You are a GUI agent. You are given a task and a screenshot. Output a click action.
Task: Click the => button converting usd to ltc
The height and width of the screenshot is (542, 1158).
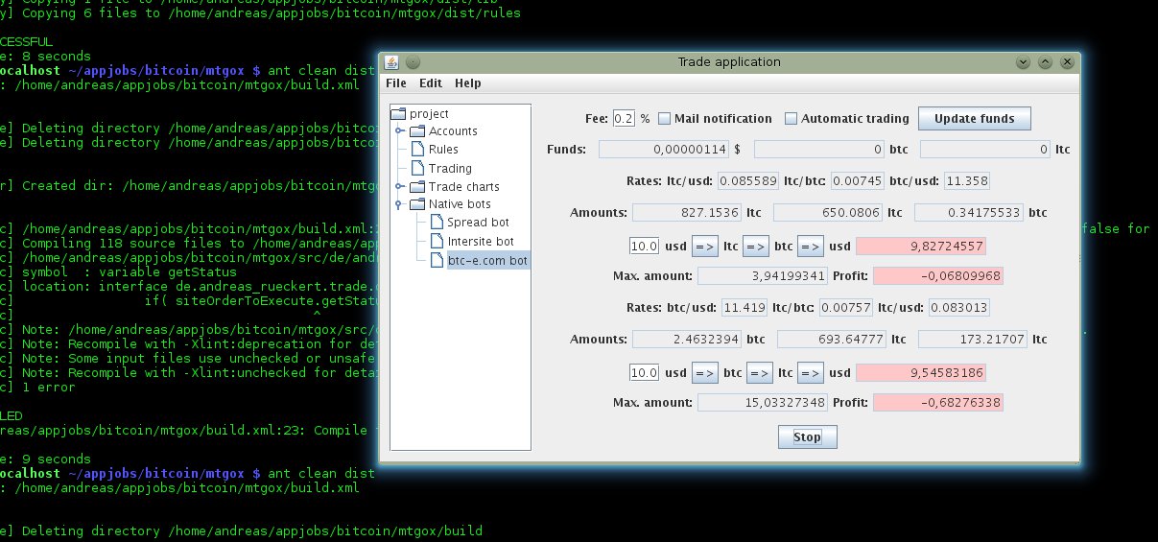704,247
